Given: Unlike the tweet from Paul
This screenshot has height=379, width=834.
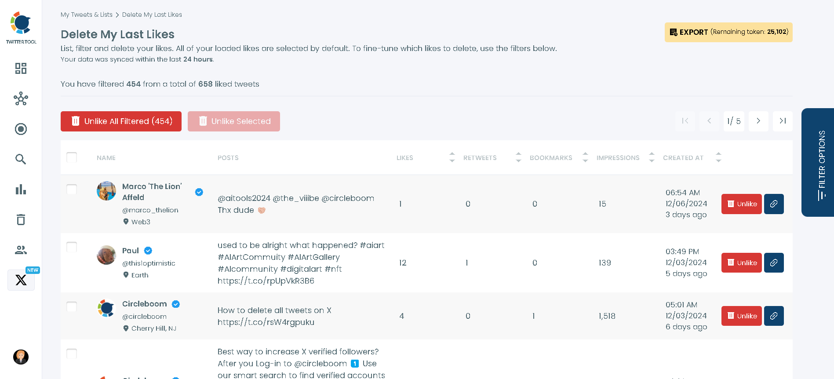Looking at the screenshot, I should [742, 263].
